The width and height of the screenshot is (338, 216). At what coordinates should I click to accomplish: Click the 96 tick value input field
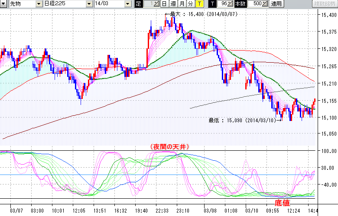coord(222,4)
